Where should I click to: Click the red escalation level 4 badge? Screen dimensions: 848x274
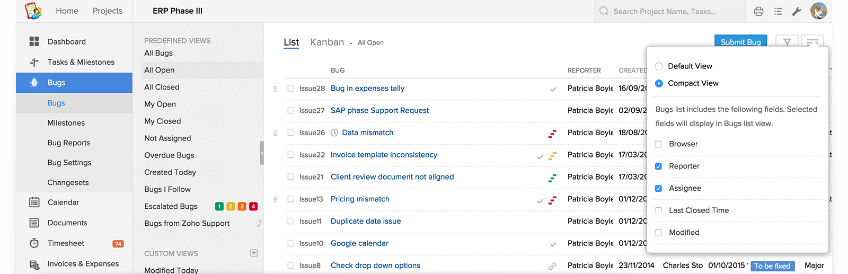(x=253, y=207)
